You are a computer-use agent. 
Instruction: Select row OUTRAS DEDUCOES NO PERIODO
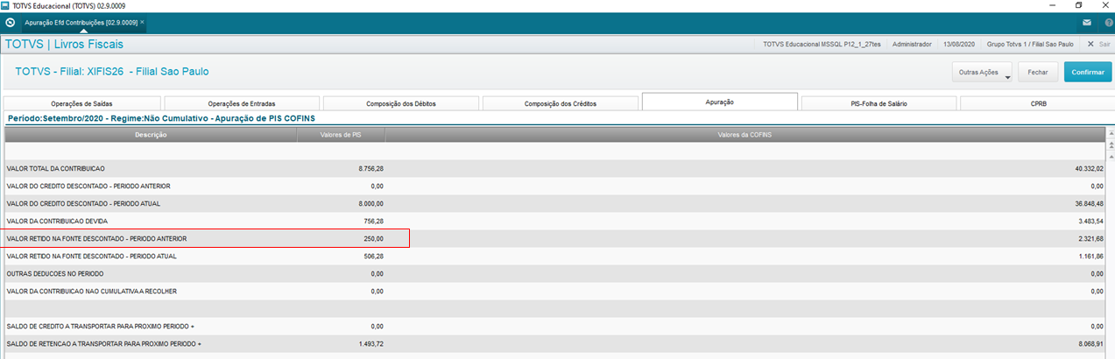pyautogui.click(x=555, y=273)
